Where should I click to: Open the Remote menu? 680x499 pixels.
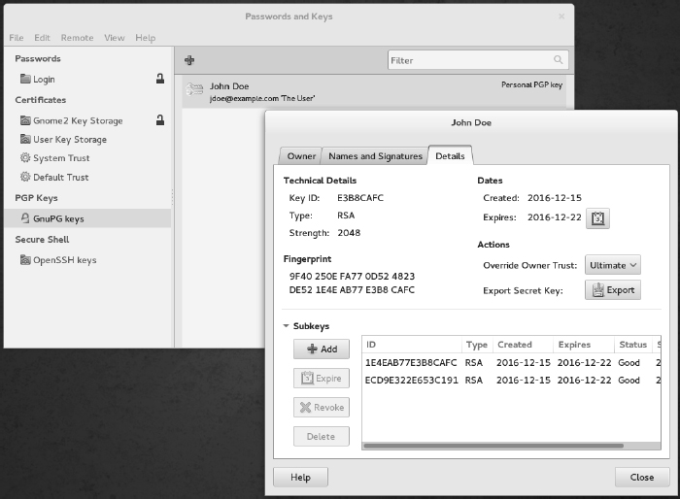point(77,38)
